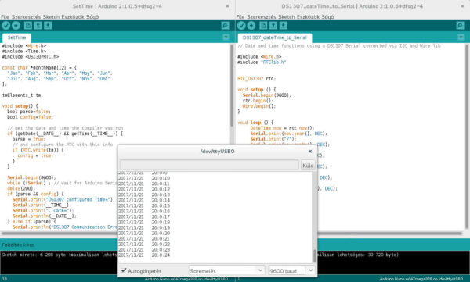This screenshot has height=282, width=470.
Task: Toggle Autogörgetés checkbox in serial monitor
Action: [124, 270]
